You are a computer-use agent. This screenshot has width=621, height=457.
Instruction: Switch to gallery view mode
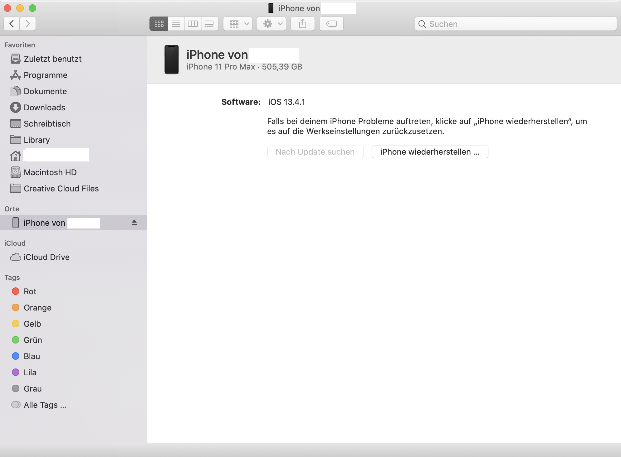click(x=209, y=24)
